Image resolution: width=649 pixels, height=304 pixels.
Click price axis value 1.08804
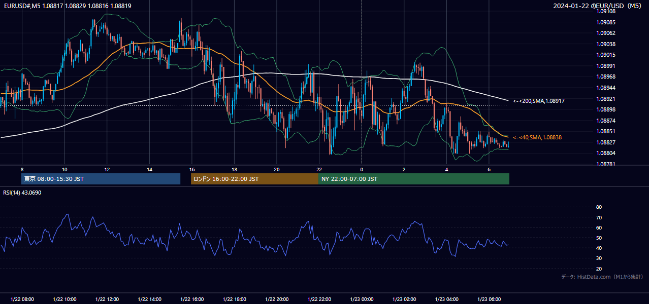click(x=605, y=153)
